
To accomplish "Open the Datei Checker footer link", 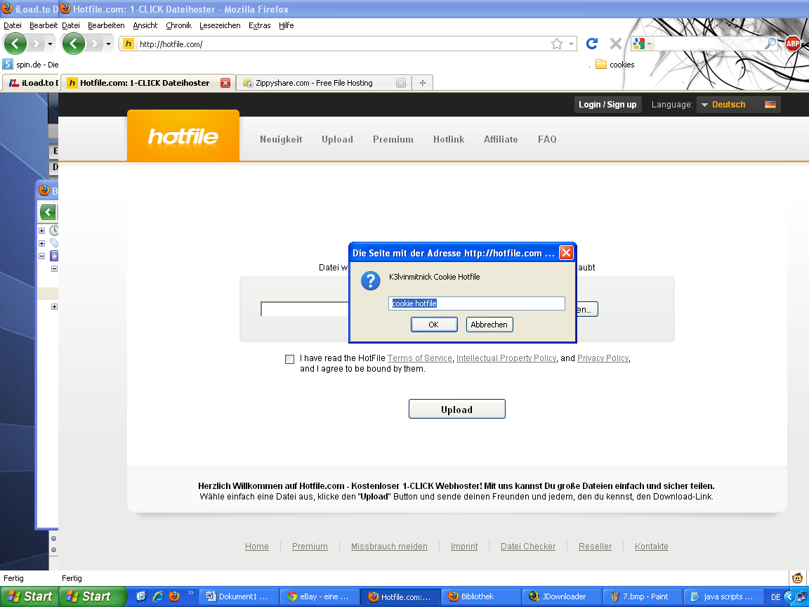I will [528, 546].
